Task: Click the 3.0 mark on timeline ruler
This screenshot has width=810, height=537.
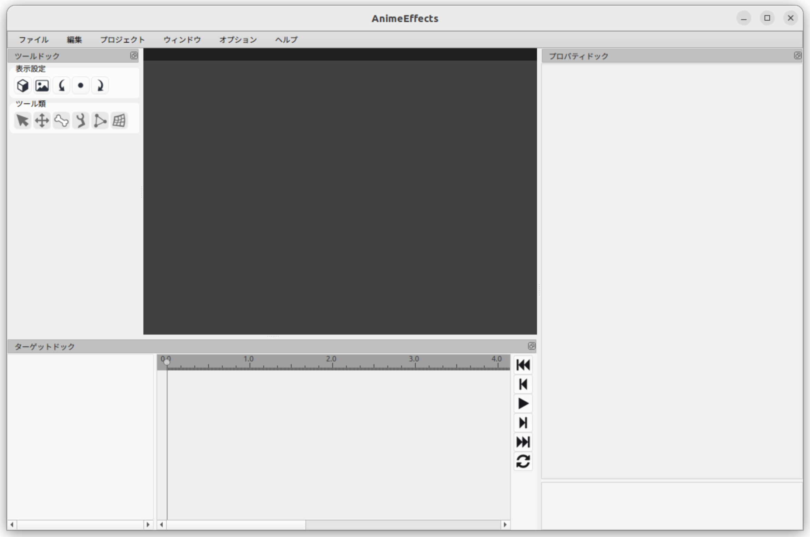Action: tap(414, 359)
